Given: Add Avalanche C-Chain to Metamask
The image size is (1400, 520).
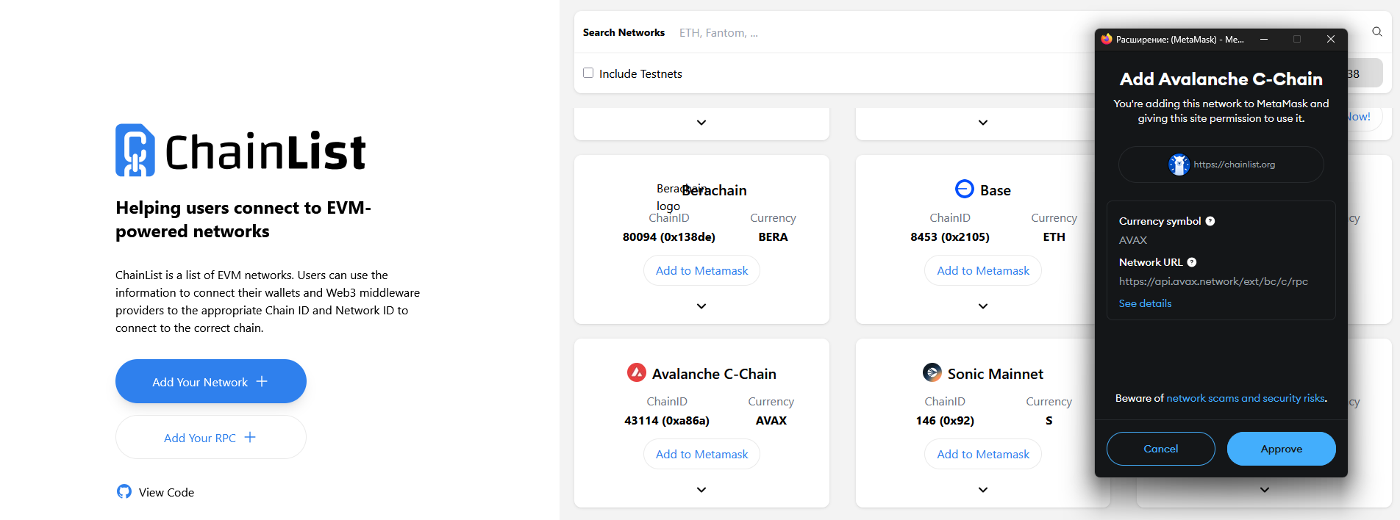Looking at the screenshot, I should tap(702, 454).
